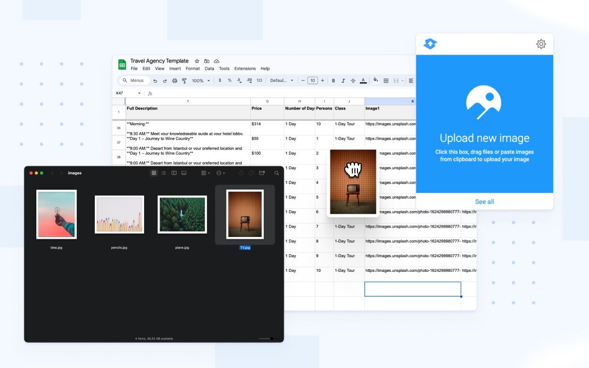This screenshot has width=589, height=368.
Task: Open the zoom level 100% dropdown
Action: tap(200, 80)
